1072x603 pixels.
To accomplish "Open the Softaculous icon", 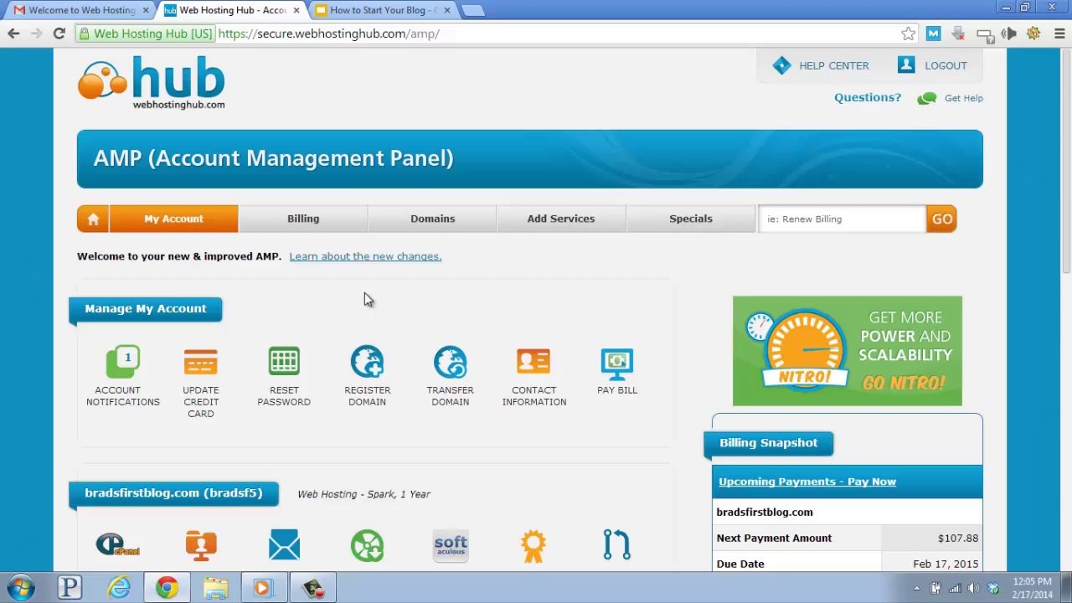I will pyautogui.click(x=451, y=545).
